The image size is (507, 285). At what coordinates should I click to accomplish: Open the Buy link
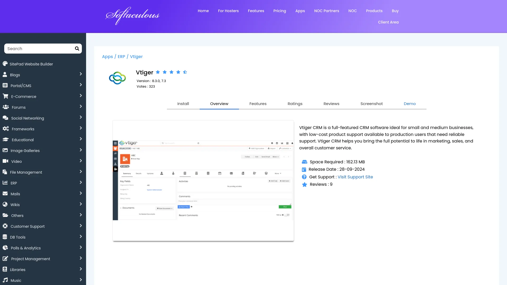pyautogui.click(x=395, y=11)
